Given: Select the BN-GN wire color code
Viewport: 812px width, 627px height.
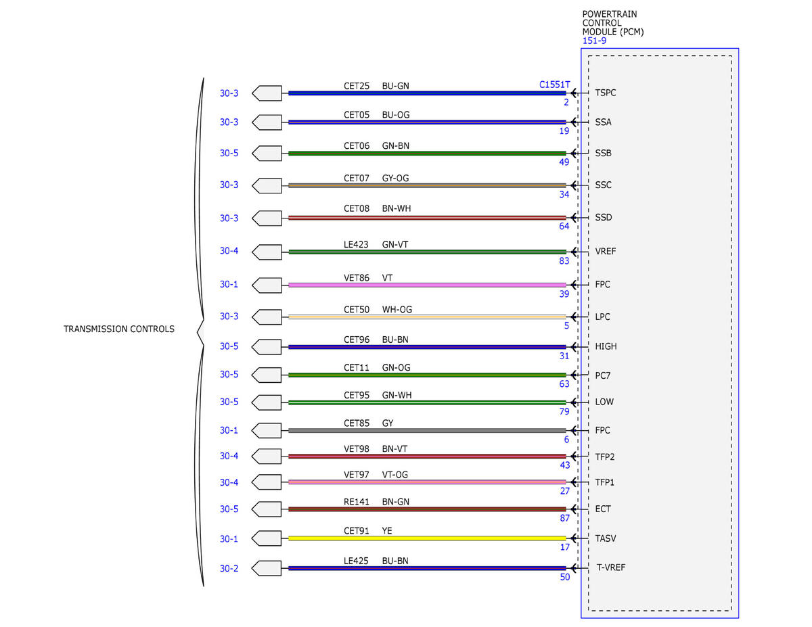Looking at the screenshot, I should (396, 501).
